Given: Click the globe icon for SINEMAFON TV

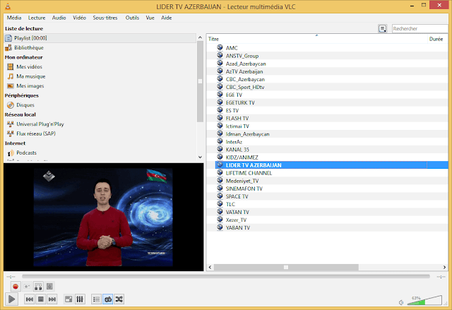Looking at the screenshot, I should click(x=220, y=188).
